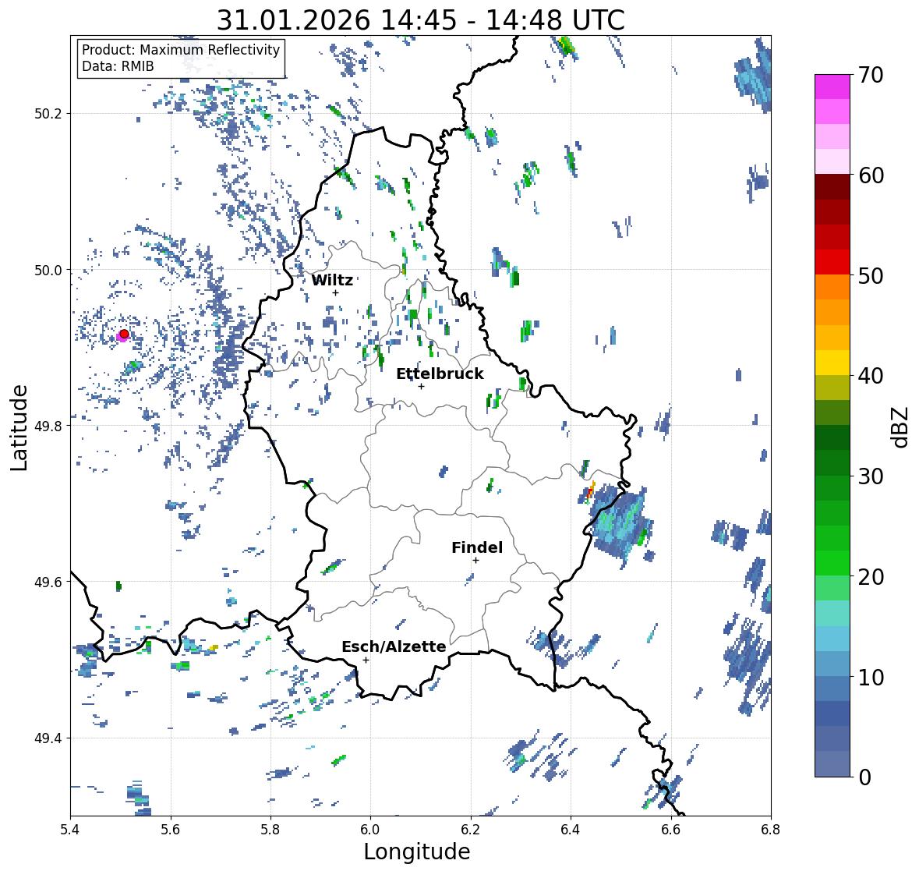The height and width of the screenshot is (871, 919).
Task: Pick the magenta swatch at colorbar top
Action: click(832, 87)
